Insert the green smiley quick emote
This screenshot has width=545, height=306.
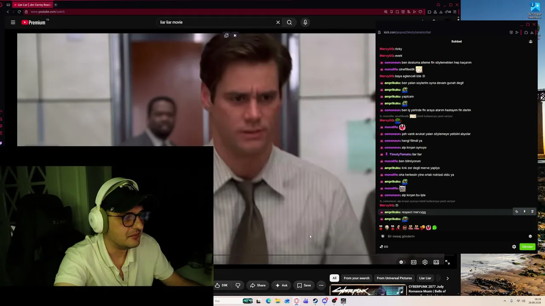[x=434, y=228]
